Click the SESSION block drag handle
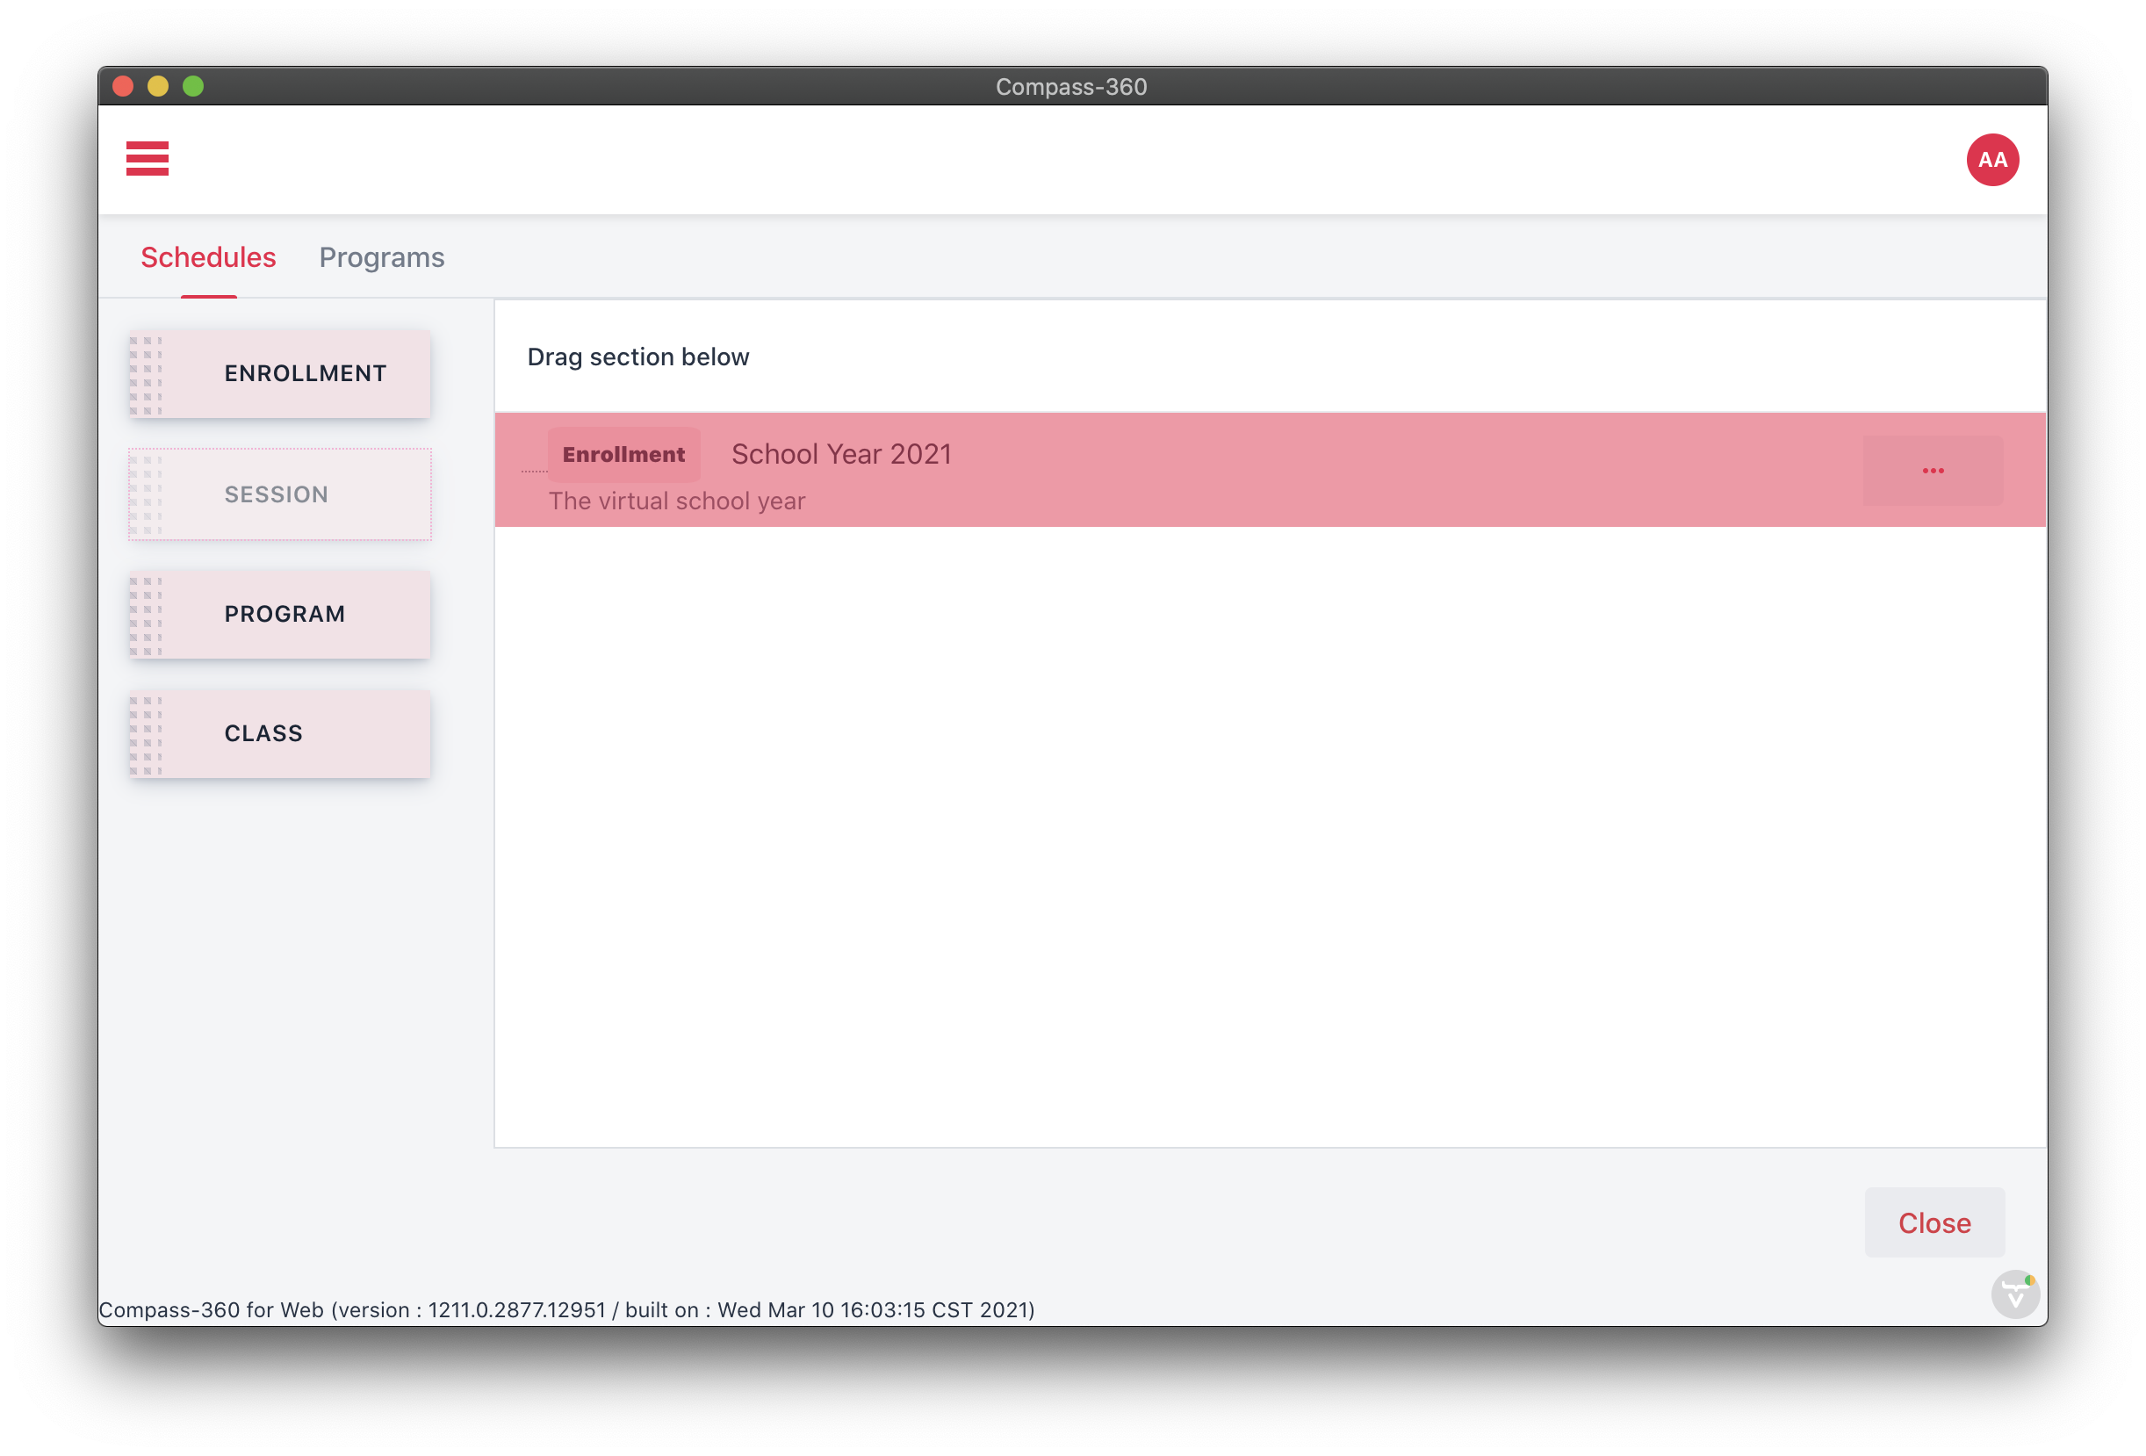Image resolution: width=2146 pixels, height=1456 pixels. [x=146, y=495]
